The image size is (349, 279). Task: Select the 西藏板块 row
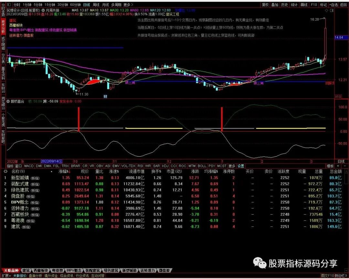pos(174,215)
